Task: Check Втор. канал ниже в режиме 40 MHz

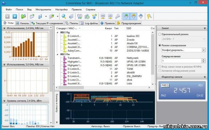Action: click(x=160, y=67)
